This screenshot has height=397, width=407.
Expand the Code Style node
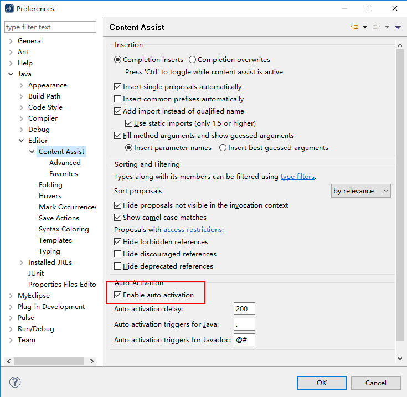(22, 107)
